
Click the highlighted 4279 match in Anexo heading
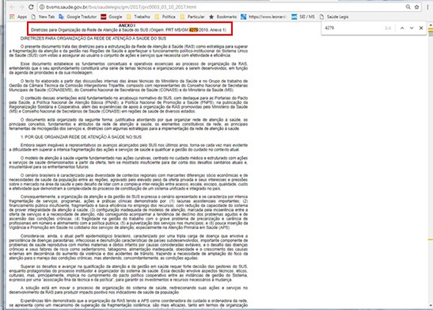[194, 30]
